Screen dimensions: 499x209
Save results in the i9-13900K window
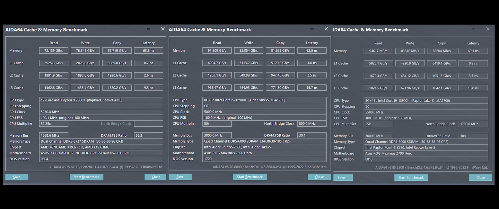point(341,178)
